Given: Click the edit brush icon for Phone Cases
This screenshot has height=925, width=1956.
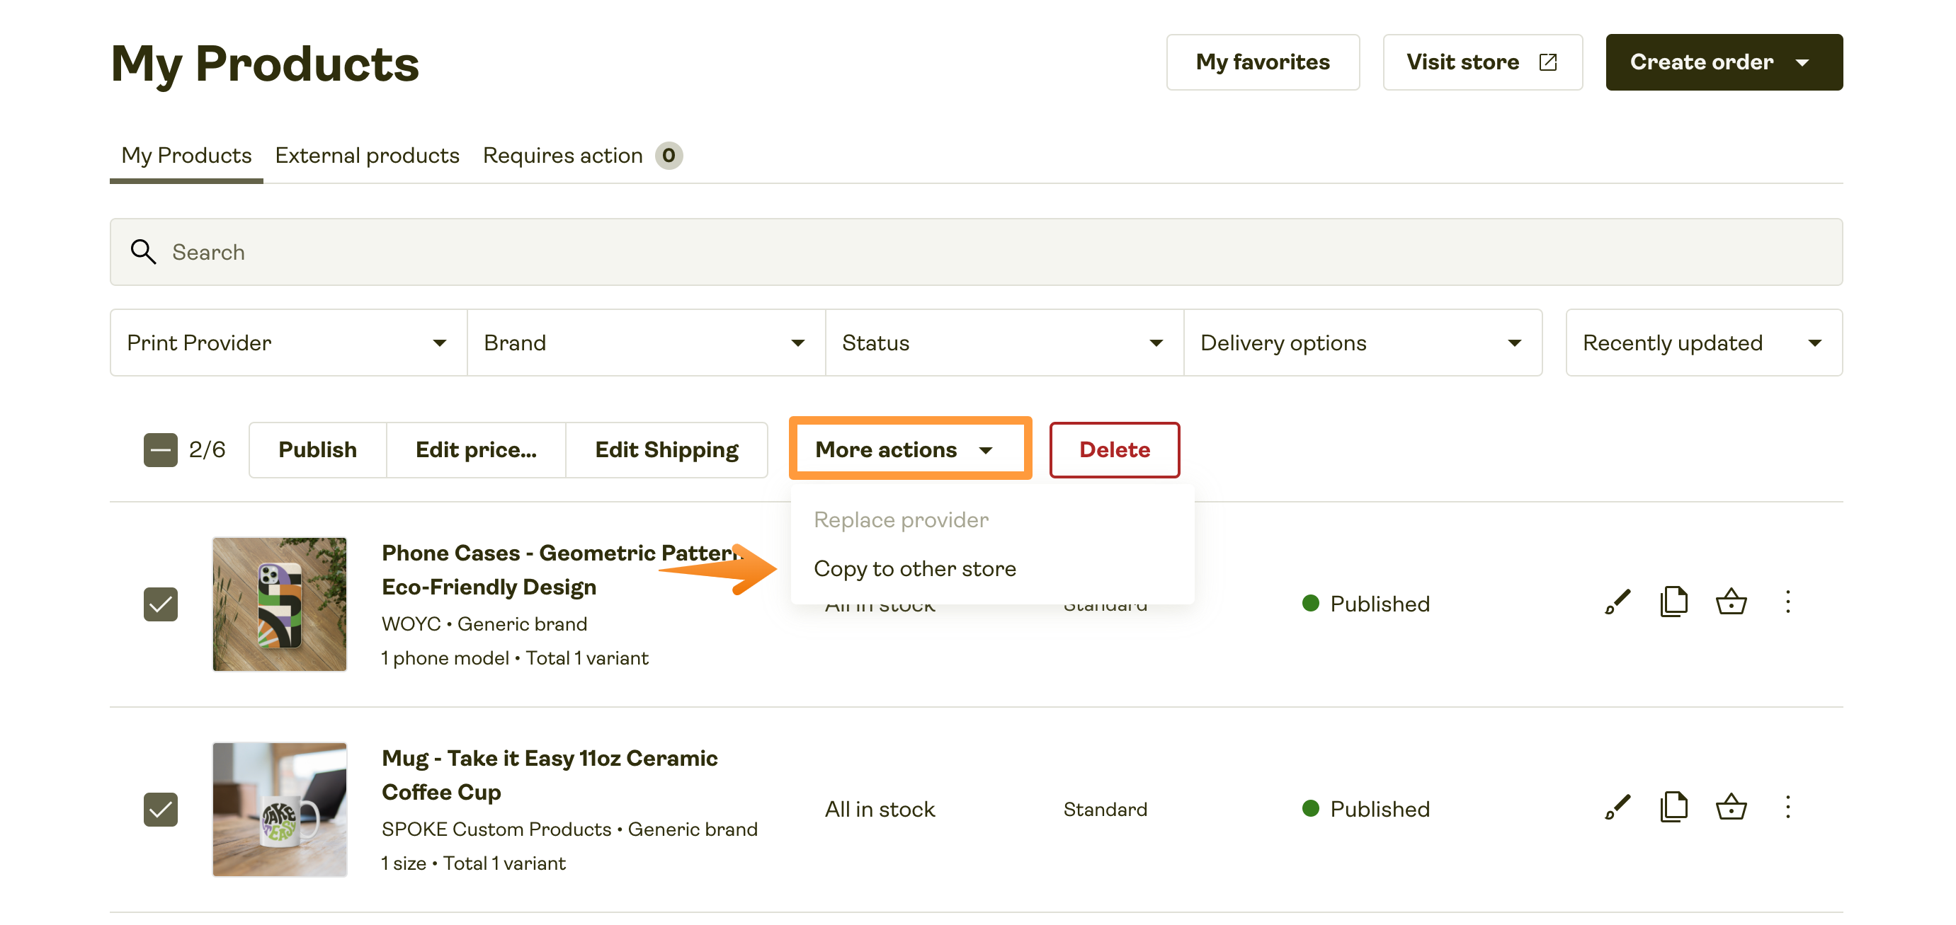Looking at the screenshot, I should coord(1617,602).
